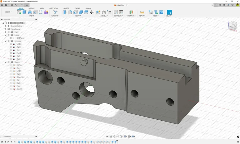Click the Create Sketch tool icon

pyautogui.click(x=19, y=12)
